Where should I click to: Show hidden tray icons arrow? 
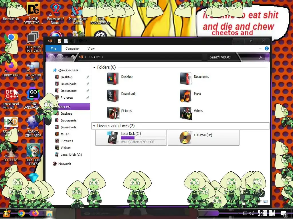[x=238, y=213]
